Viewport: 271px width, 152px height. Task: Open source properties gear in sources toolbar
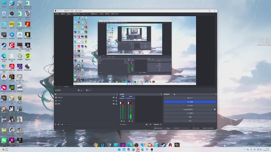tap(62, 124)
